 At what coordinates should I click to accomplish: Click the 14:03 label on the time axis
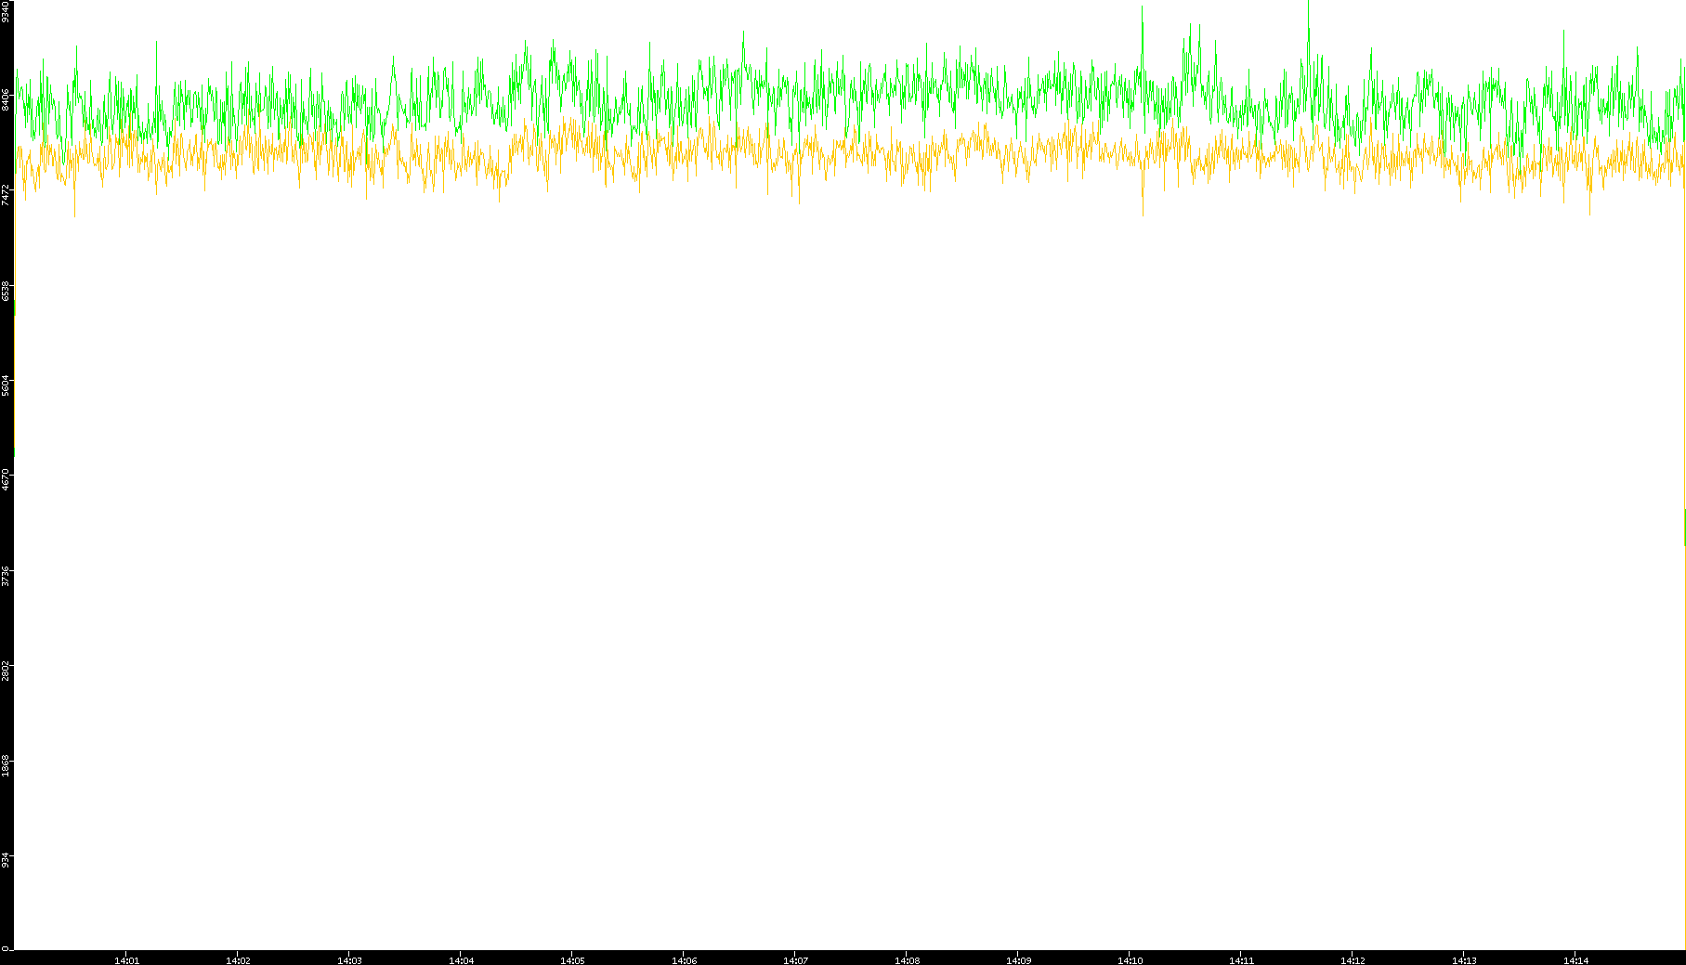pos(349,960)
